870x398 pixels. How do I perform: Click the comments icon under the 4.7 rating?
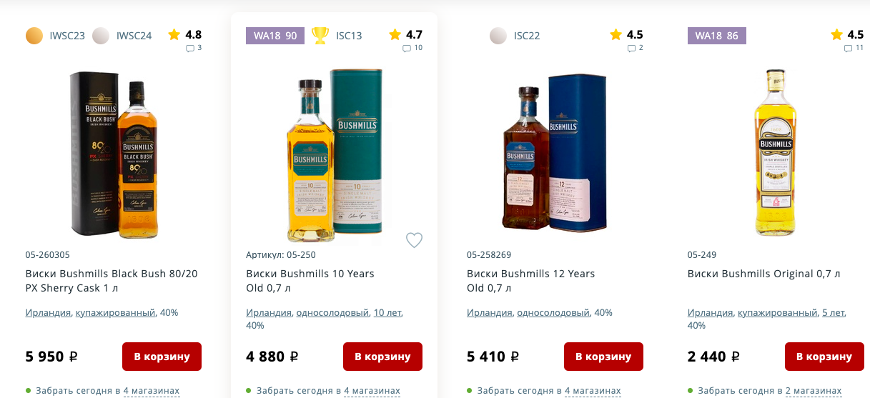407,49
